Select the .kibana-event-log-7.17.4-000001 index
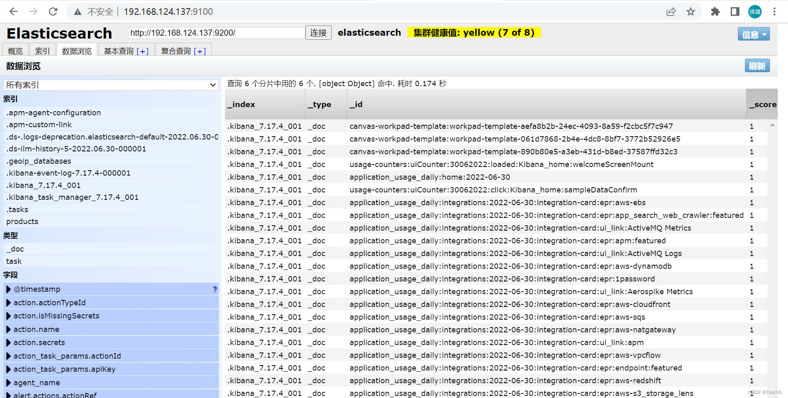788x398 pixels. click(x=111, y=173)
